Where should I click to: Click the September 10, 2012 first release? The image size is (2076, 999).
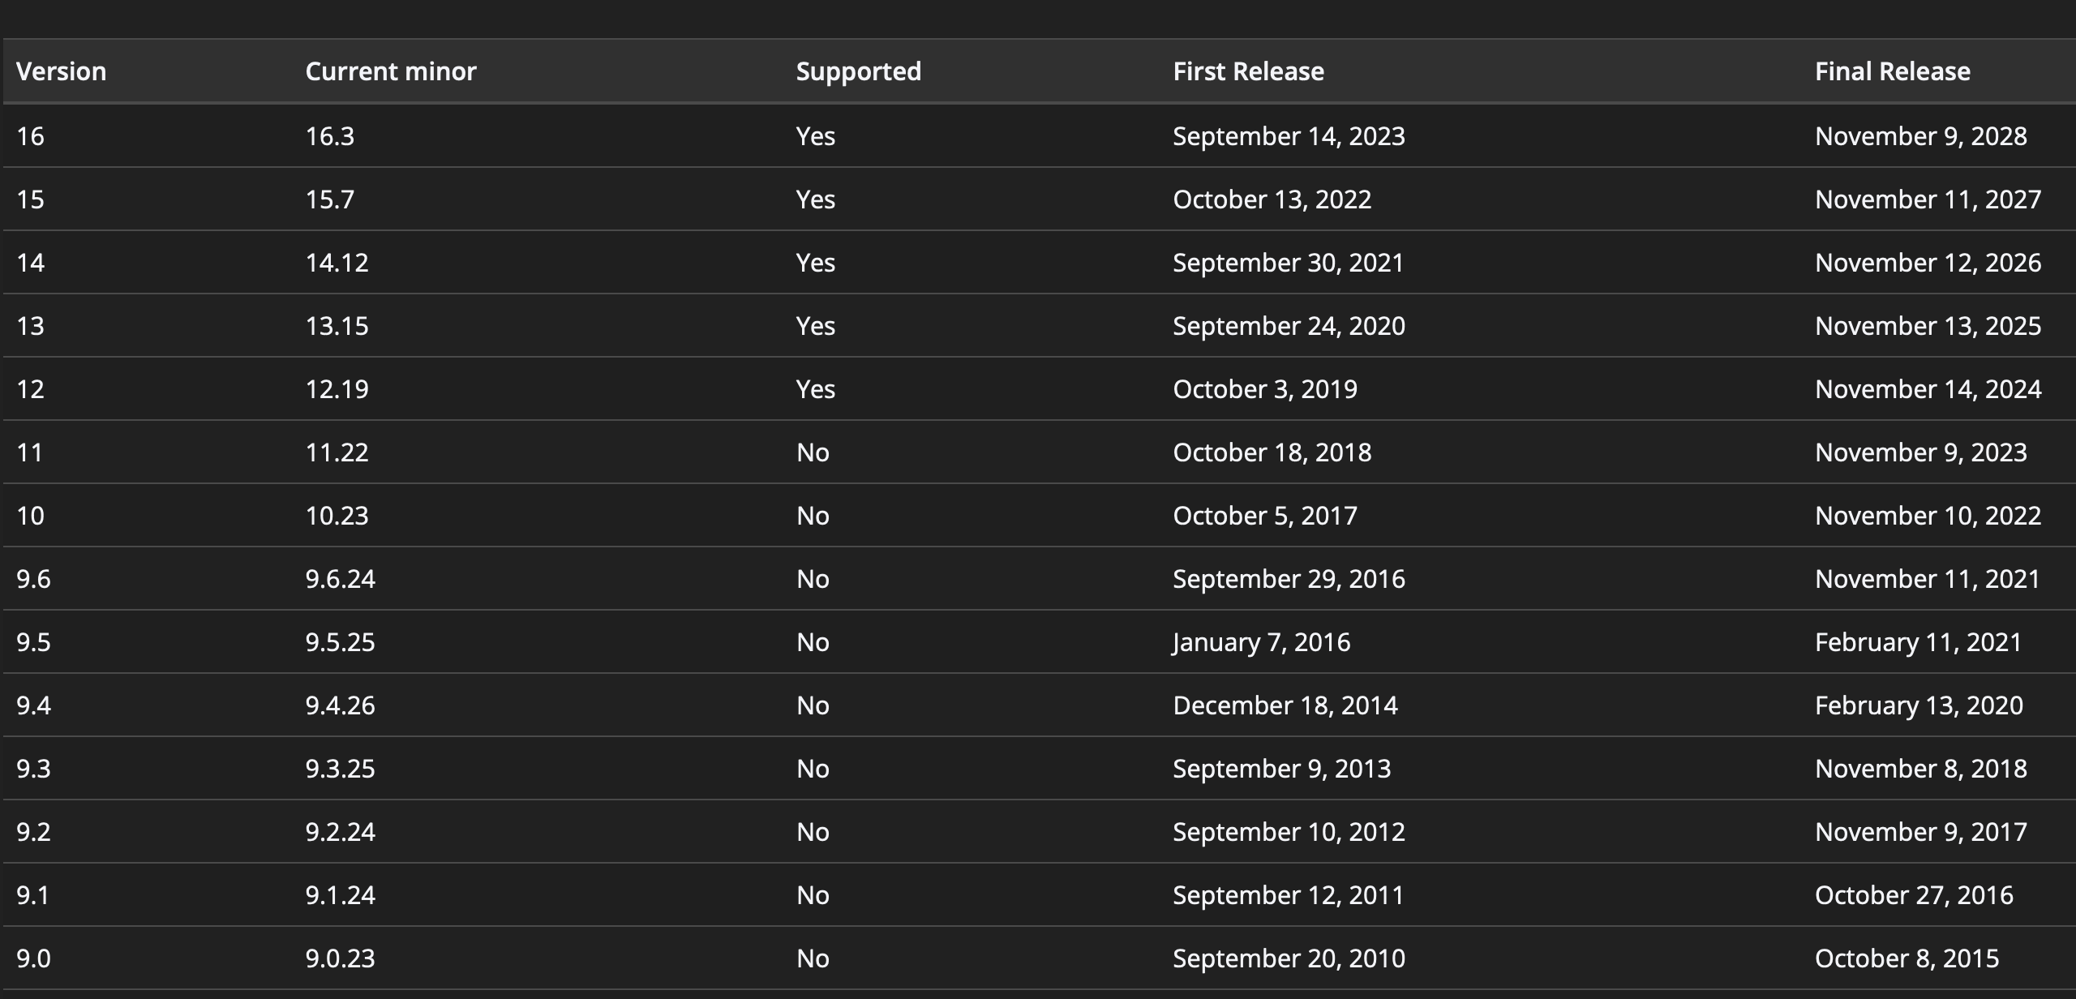tap(1289, 832)
